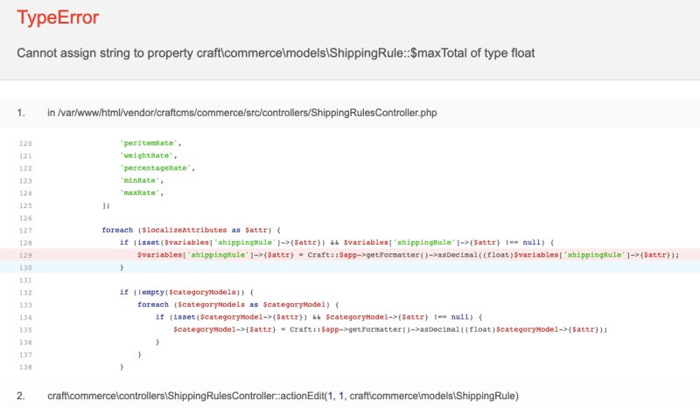The height and width of the screenshot is (408, 700).
Task: Click the closing brace on line 137
Action: click(140, 355)
